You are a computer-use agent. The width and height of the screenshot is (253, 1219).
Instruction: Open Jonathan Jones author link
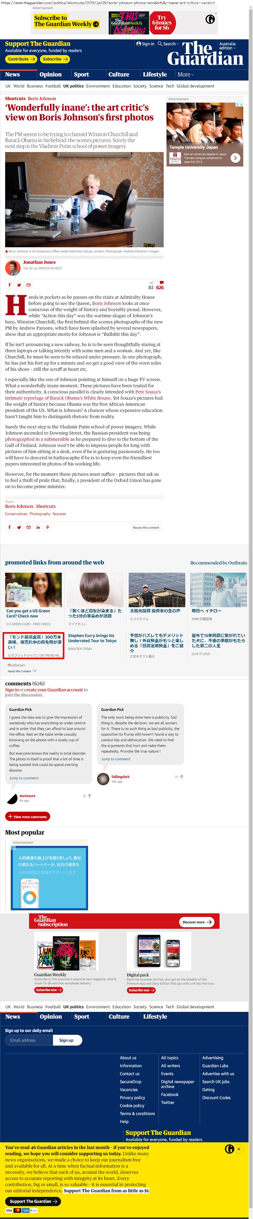tap(39, 262)
